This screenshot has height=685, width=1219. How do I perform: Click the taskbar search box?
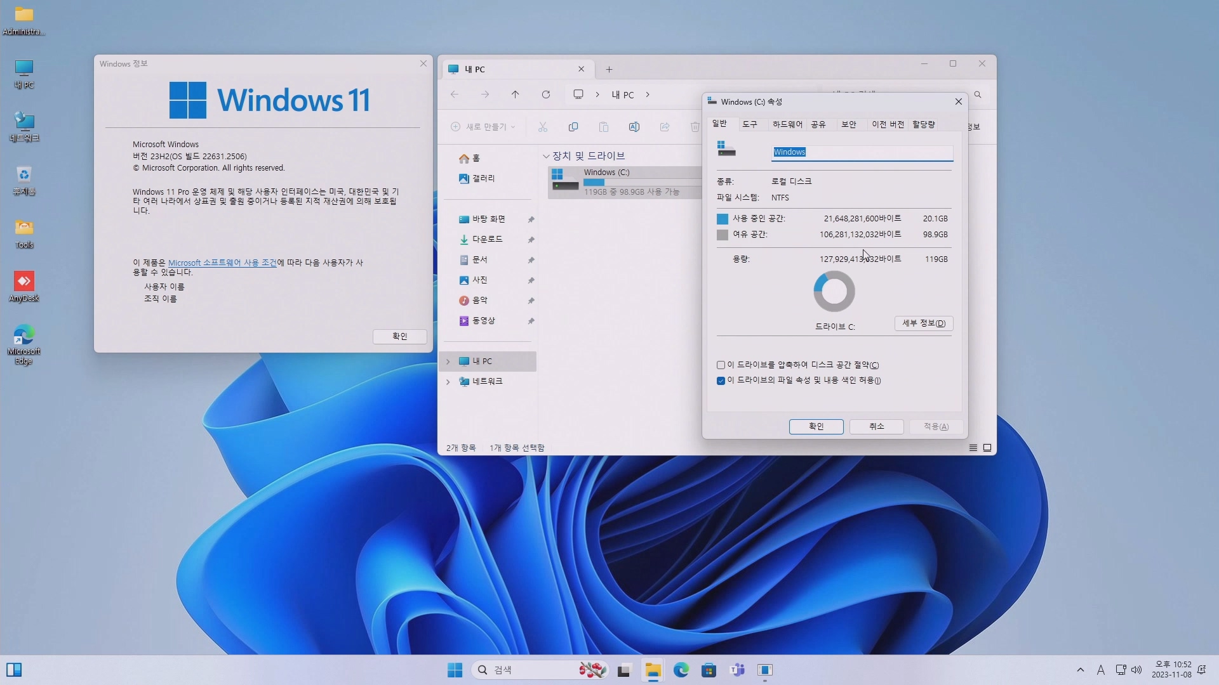(x=540, y=670)
